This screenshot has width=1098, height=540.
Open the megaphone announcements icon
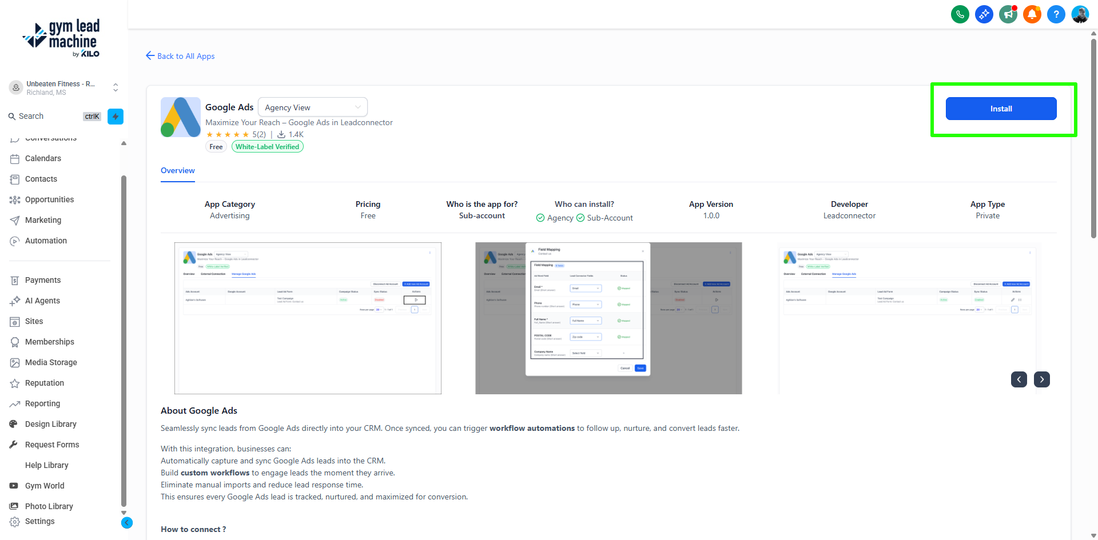tap(1008, 14)
